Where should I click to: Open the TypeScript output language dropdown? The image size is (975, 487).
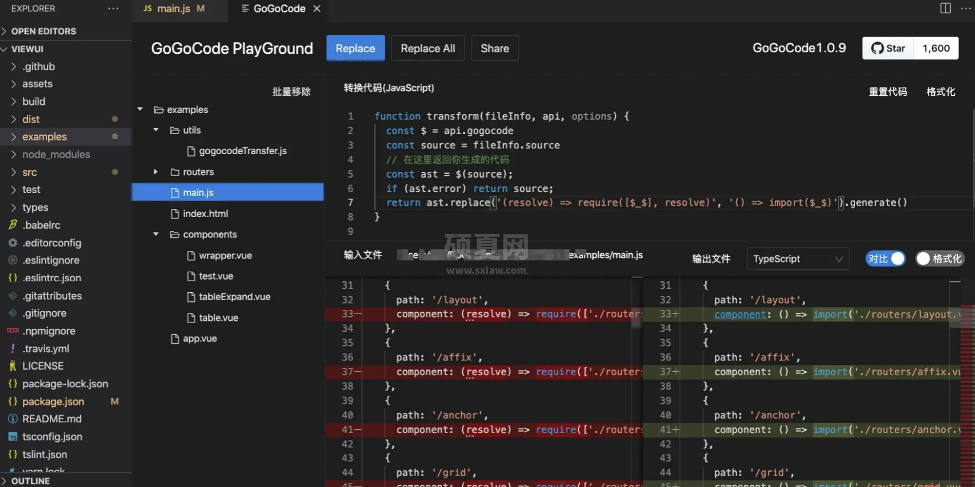point(798,259)
